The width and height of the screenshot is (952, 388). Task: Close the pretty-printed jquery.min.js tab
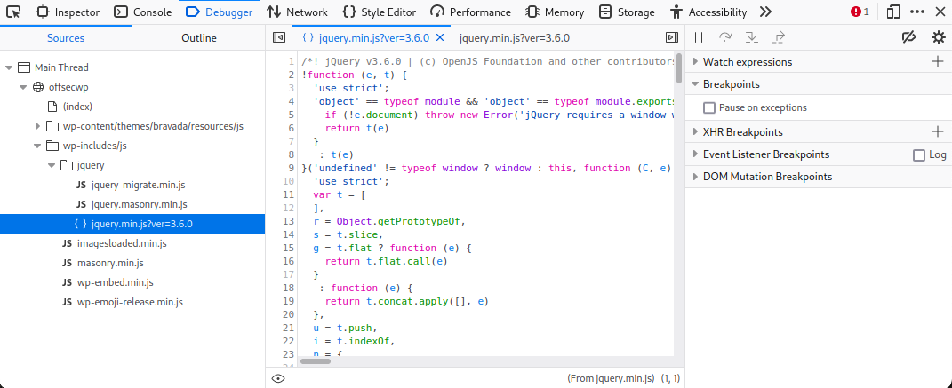click(439, 38)
